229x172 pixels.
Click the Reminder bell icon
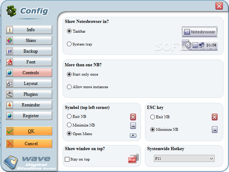click(10, 105)
